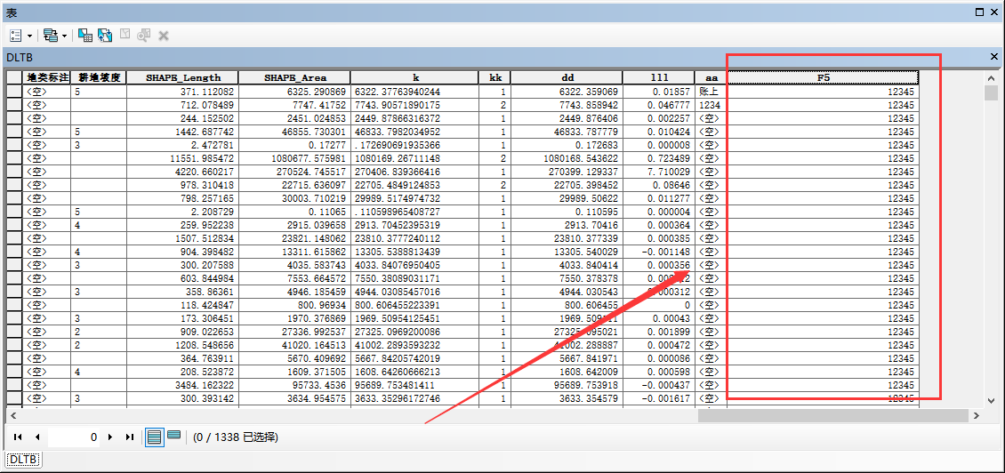The height and width of the screenshot is (473, 1005).
Task: Click the greyed Clear Selection icon
Action: [x=125, y=35]
